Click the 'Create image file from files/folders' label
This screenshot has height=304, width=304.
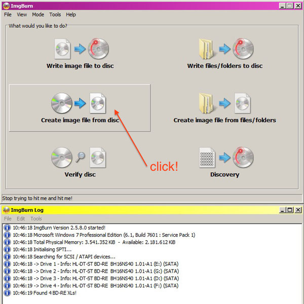pyautogui.click(x=224, y=120)
